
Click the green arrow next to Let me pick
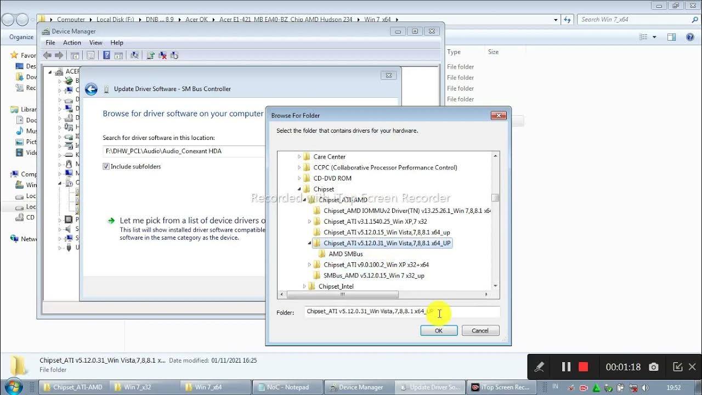pos(111,221)
